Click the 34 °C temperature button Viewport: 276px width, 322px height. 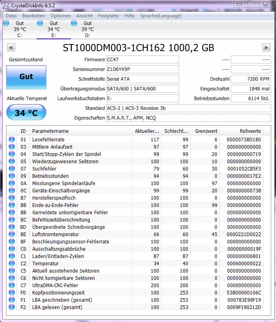[x=26, y=113]
